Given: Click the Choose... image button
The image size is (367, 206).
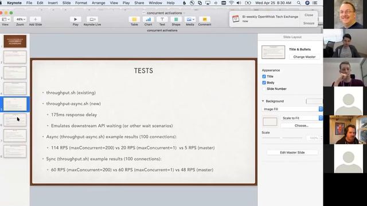Looking at the screenshot, I should (302, 126).
